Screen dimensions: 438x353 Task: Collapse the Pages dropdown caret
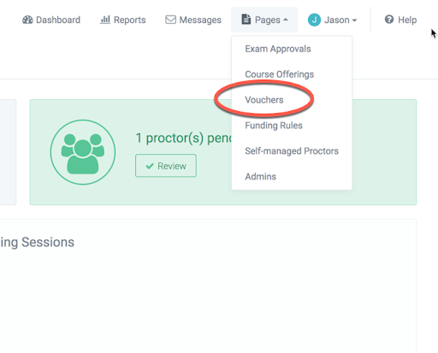coord(285,20)
